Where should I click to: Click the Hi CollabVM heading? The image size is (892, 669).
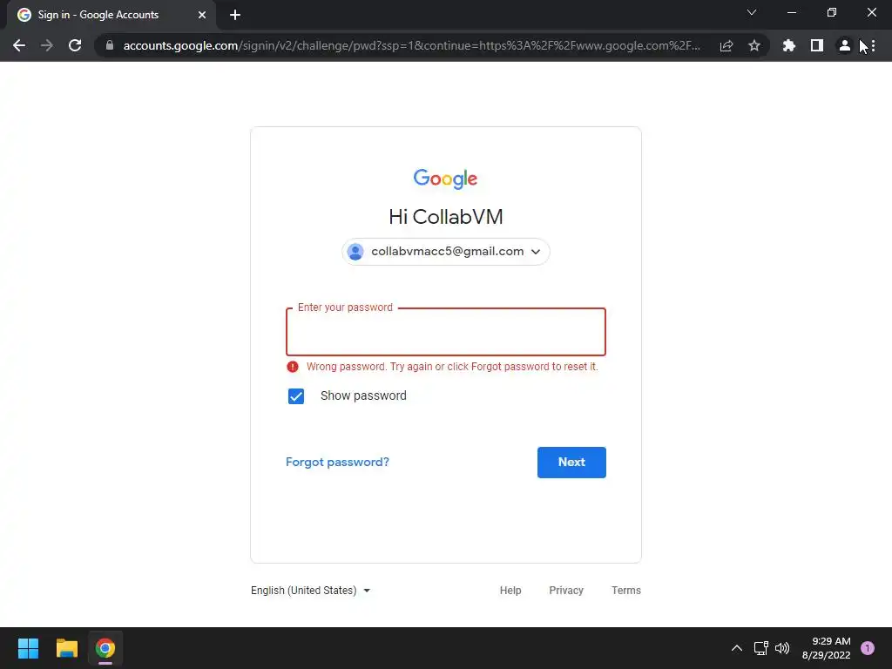(445, 217)
